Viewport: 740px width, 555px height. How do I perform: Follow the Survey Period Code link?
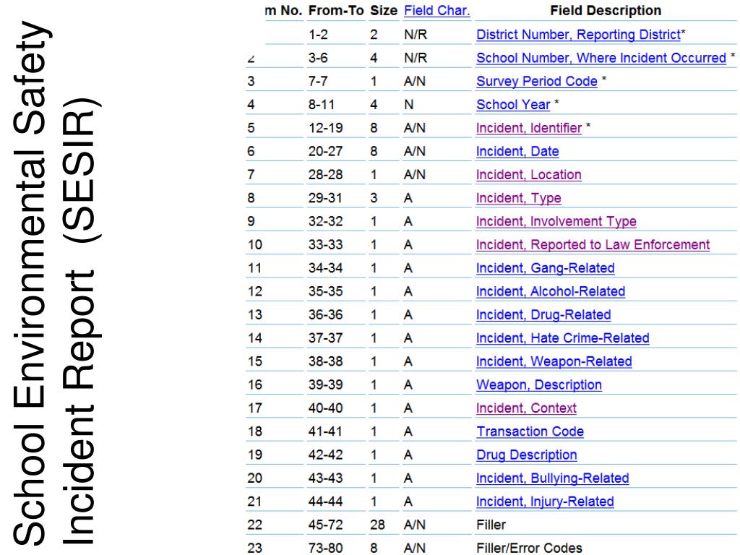[537, 81]
